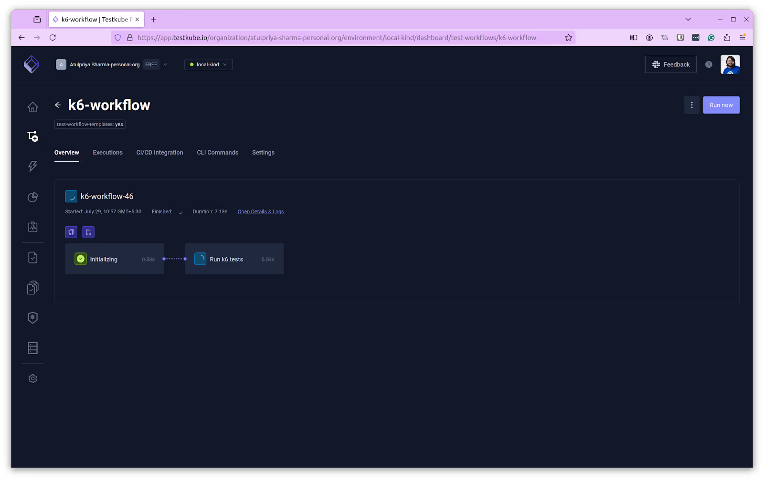Viewport: 764px width, 480px height.
Task: Click the Duration: 7.13s text
Action: (210, 212)
